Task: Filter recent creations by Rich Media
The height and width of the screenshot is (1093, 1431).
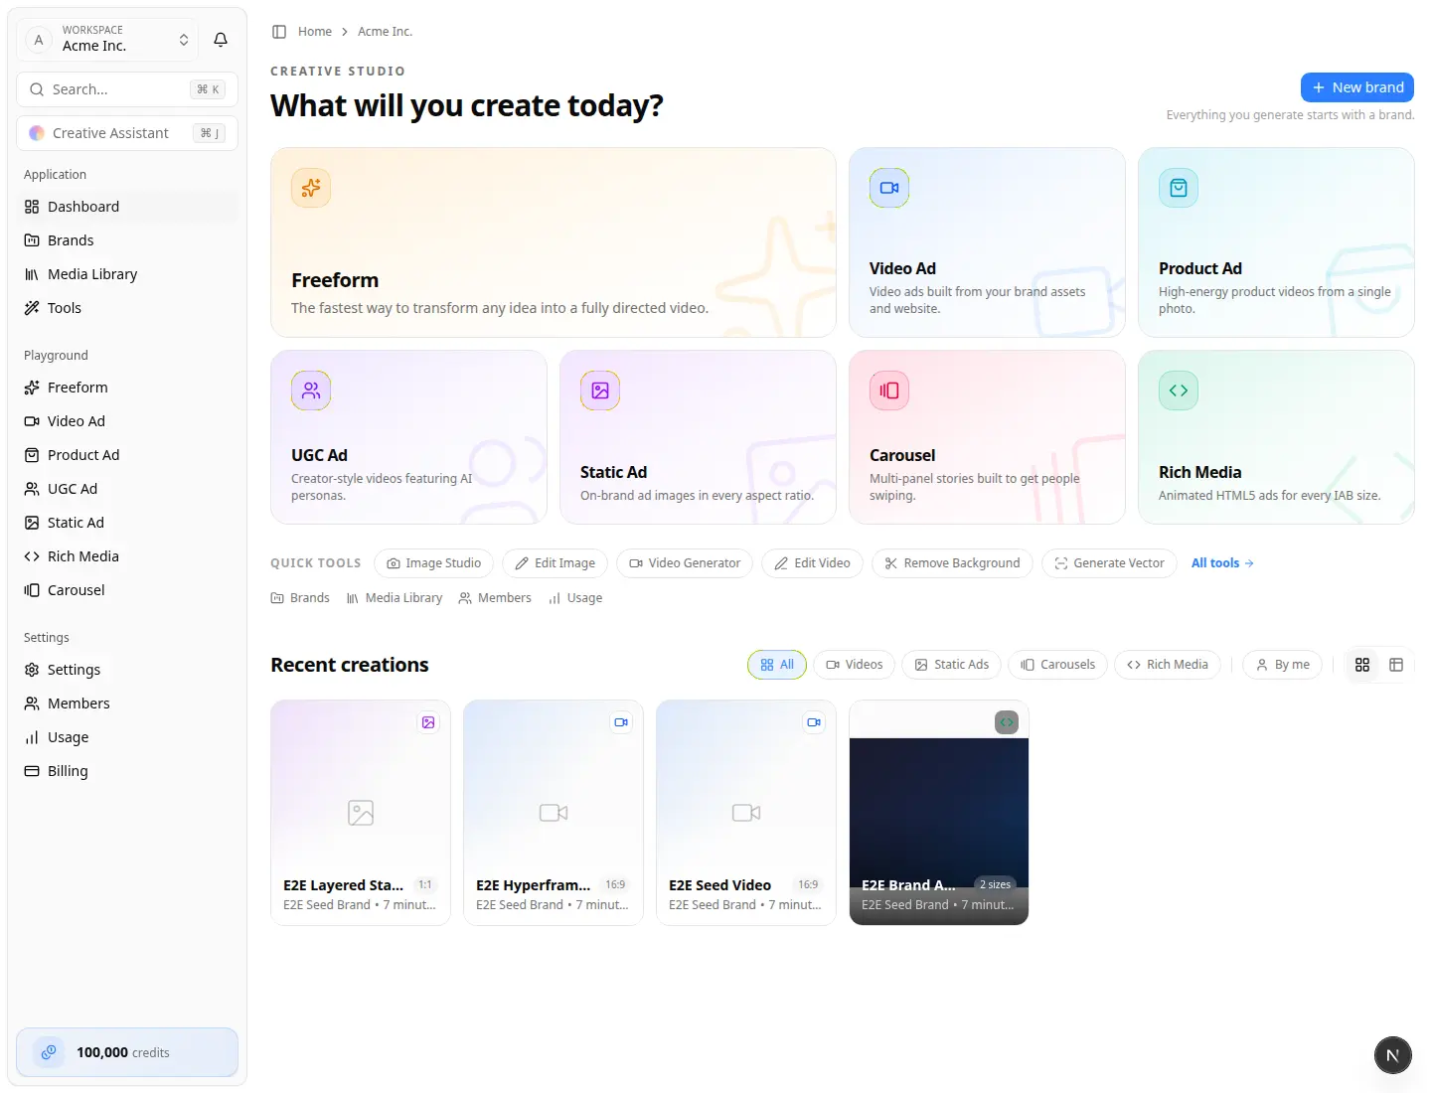Action: click(1168, 665)
